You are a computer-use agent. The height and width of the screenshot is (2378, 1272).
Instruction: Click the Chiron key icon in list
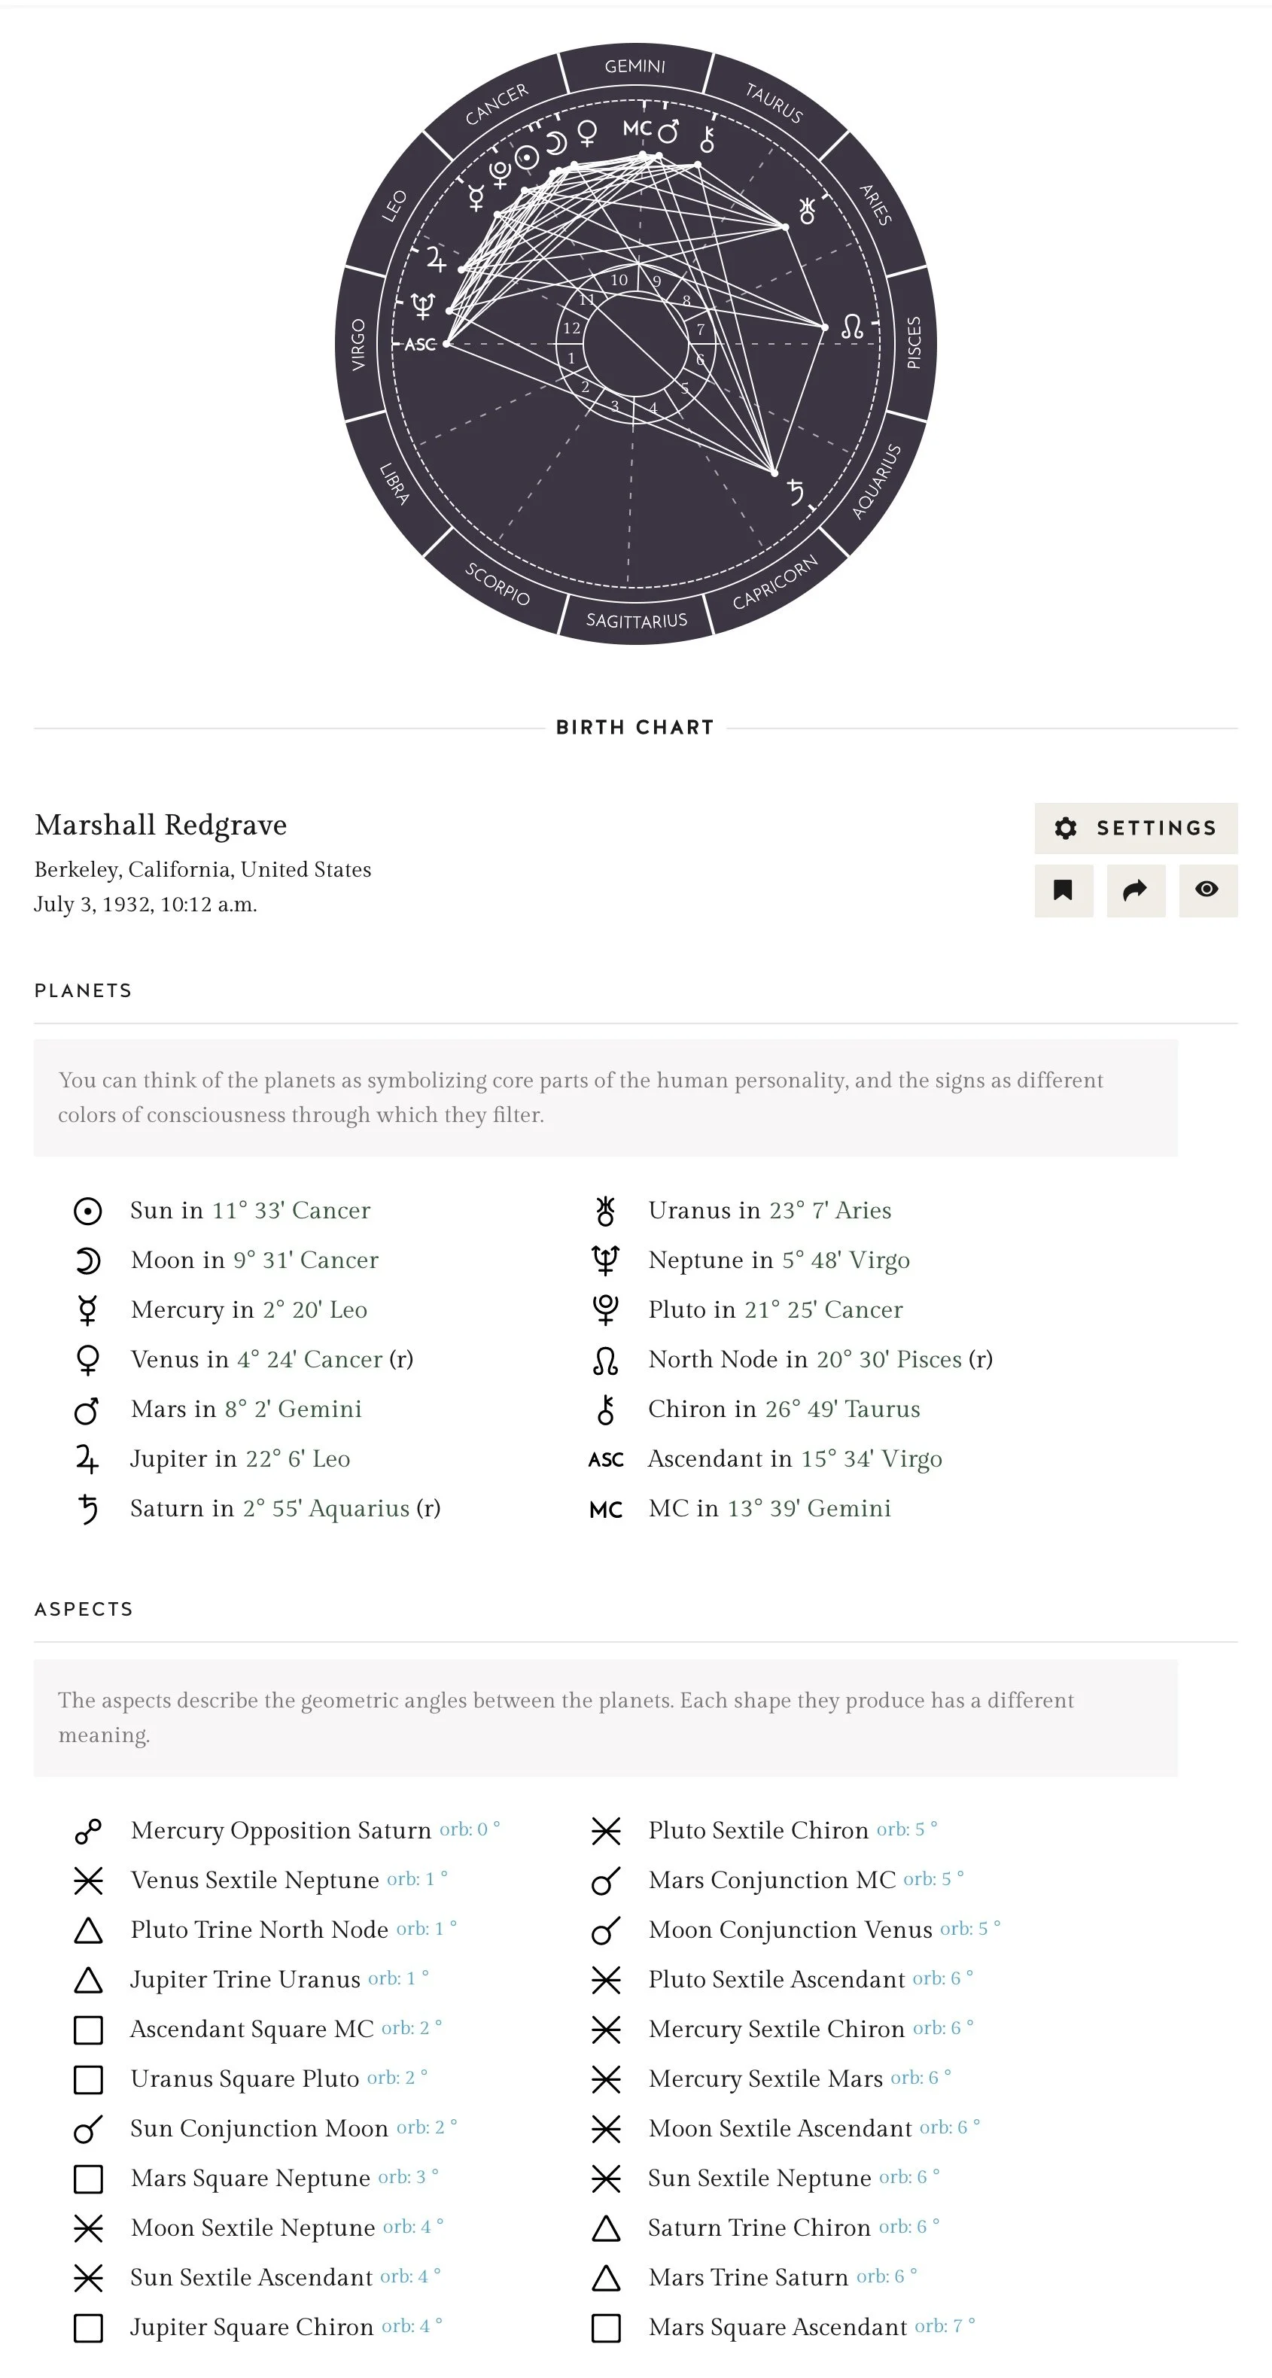point(606,1409)
